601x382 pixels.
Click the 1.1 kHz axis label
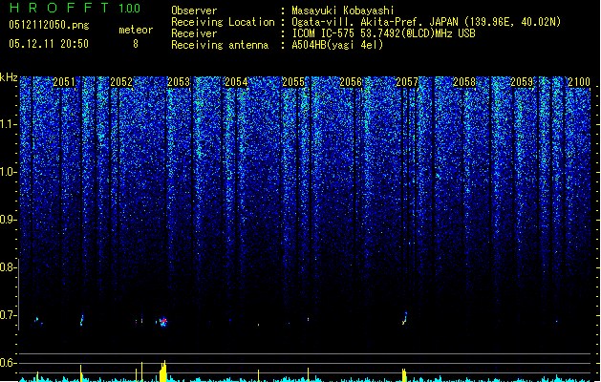click(x=8, y=124)
